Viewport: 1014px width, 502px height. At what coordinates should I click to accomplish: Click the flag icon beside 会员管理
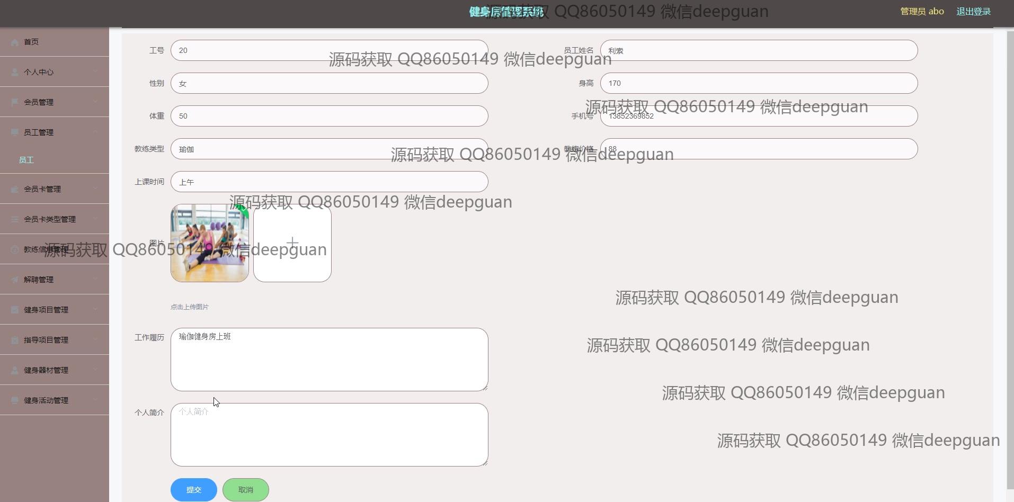tap(15, 102)
